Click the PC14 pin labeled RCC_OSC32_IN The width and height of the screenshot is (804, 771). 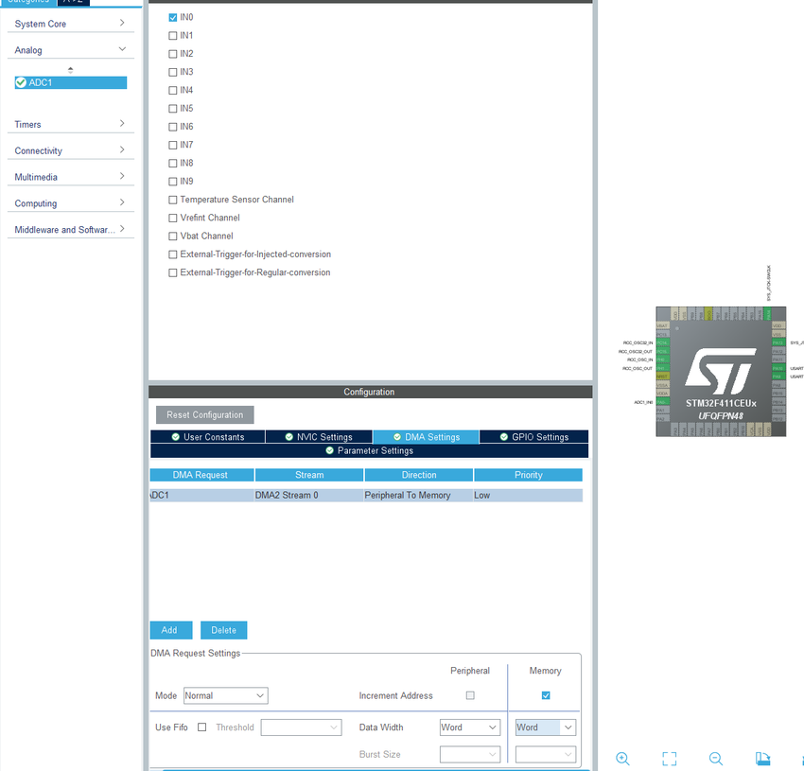(x=663, y=342)
